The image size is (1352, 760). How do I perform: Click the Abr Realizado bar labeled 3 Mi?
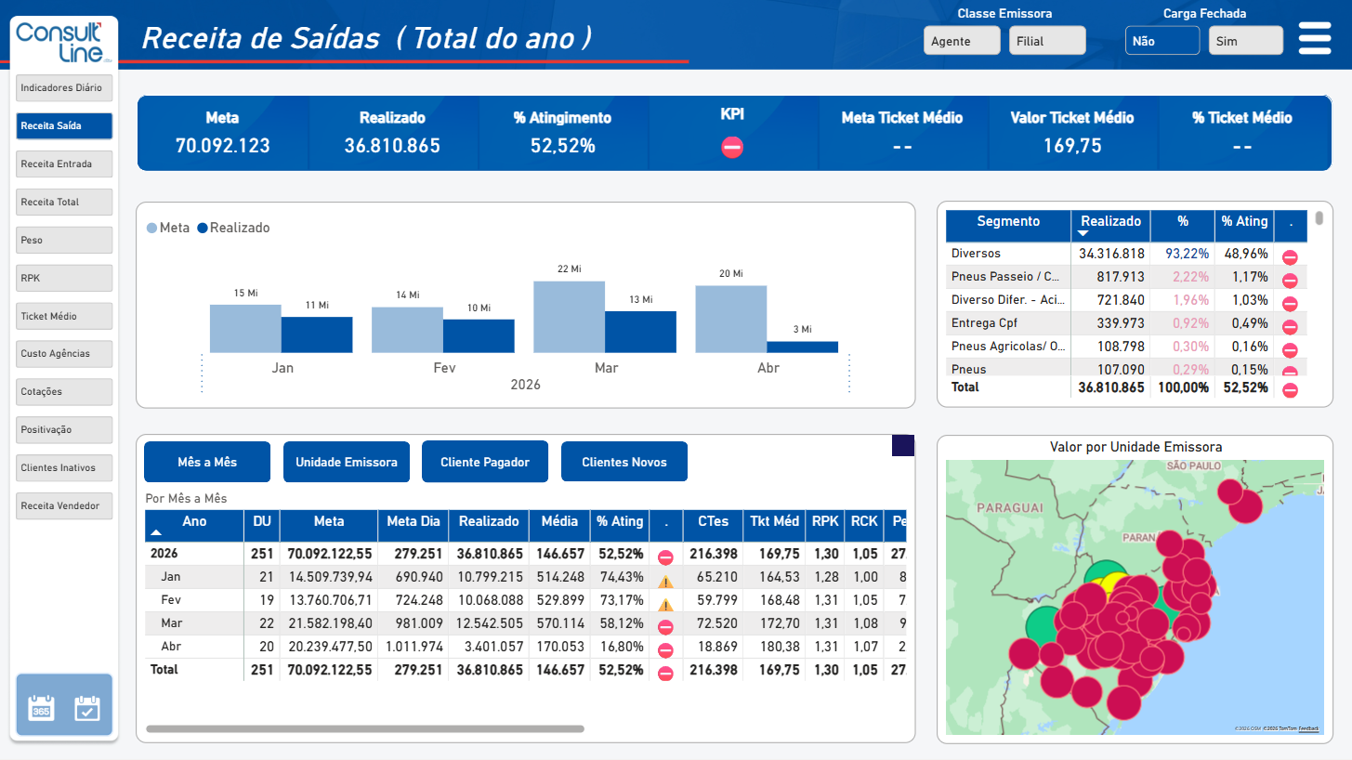click(x=802, y=347)
